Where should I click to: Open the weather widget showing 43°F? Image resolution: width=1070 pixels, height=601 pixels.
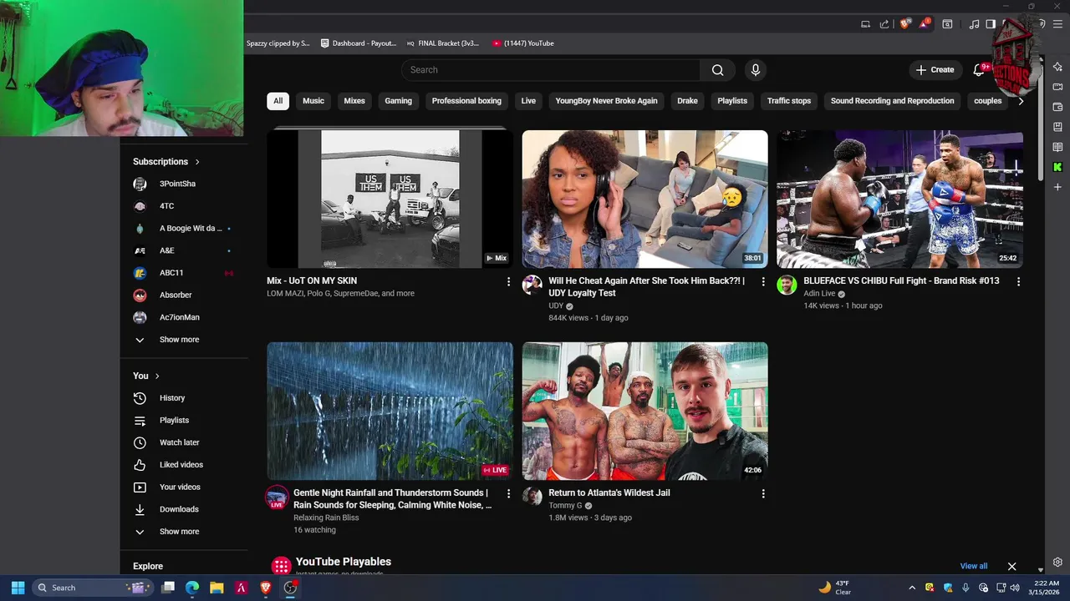coord(835,588)
